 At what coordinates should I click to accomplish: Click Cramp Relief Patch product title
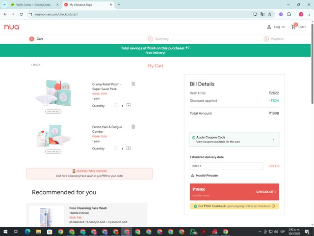(106, 87)
